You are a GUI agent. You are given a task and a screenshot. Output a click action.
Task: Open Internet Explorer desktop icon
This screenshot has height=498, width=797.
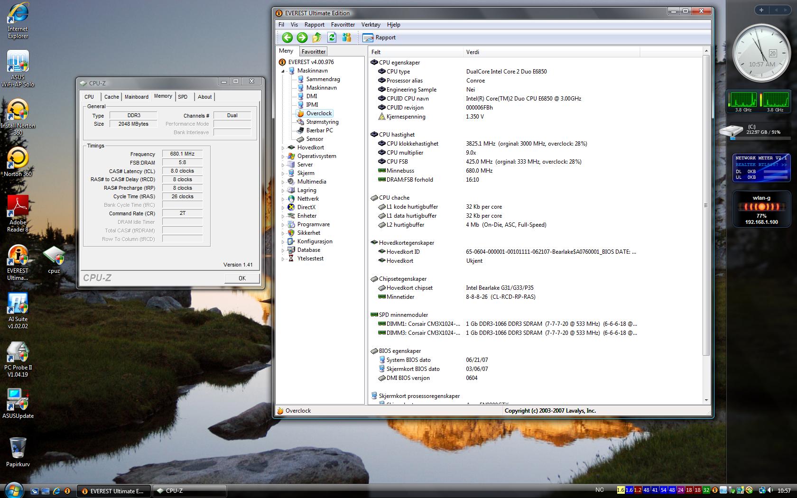(x=18, y=21)
